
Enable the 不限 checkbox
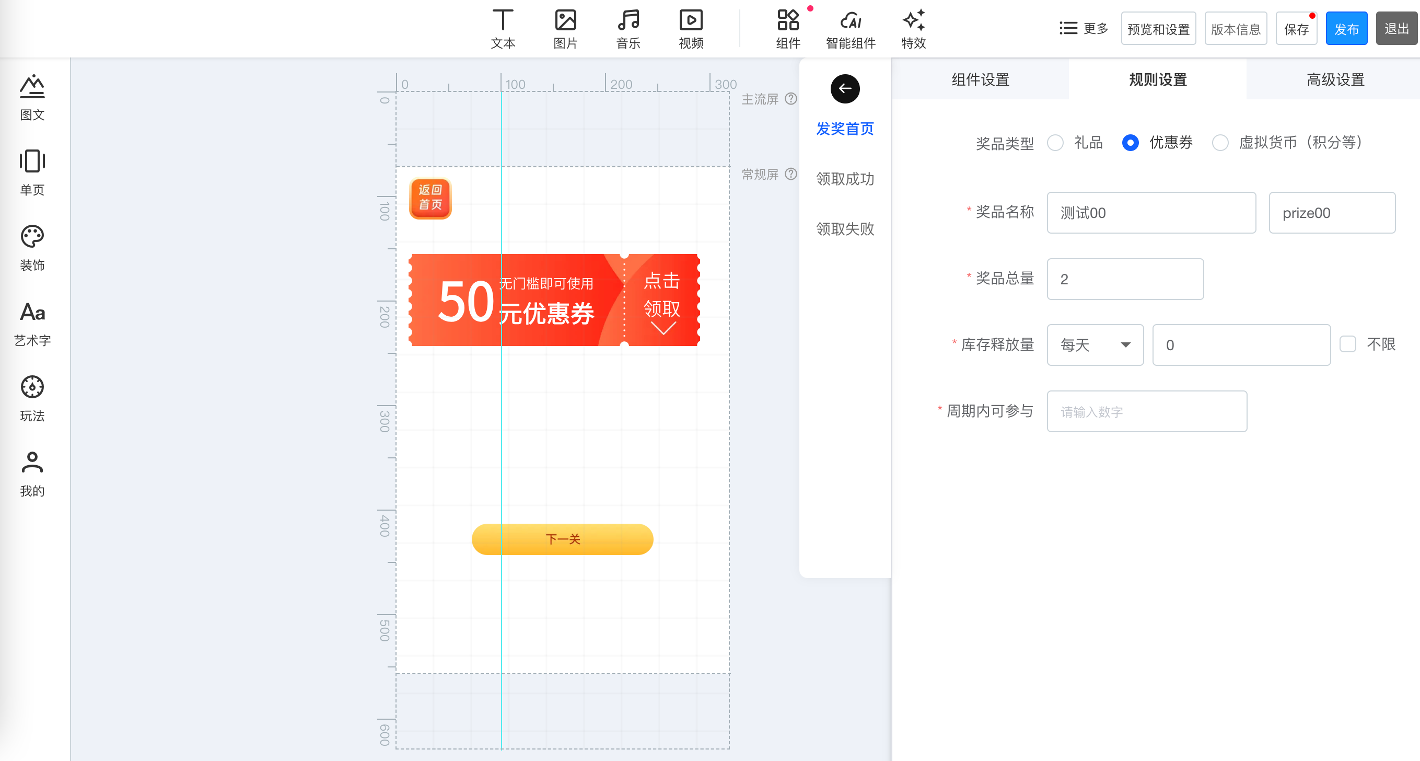tap(1347, 344)
